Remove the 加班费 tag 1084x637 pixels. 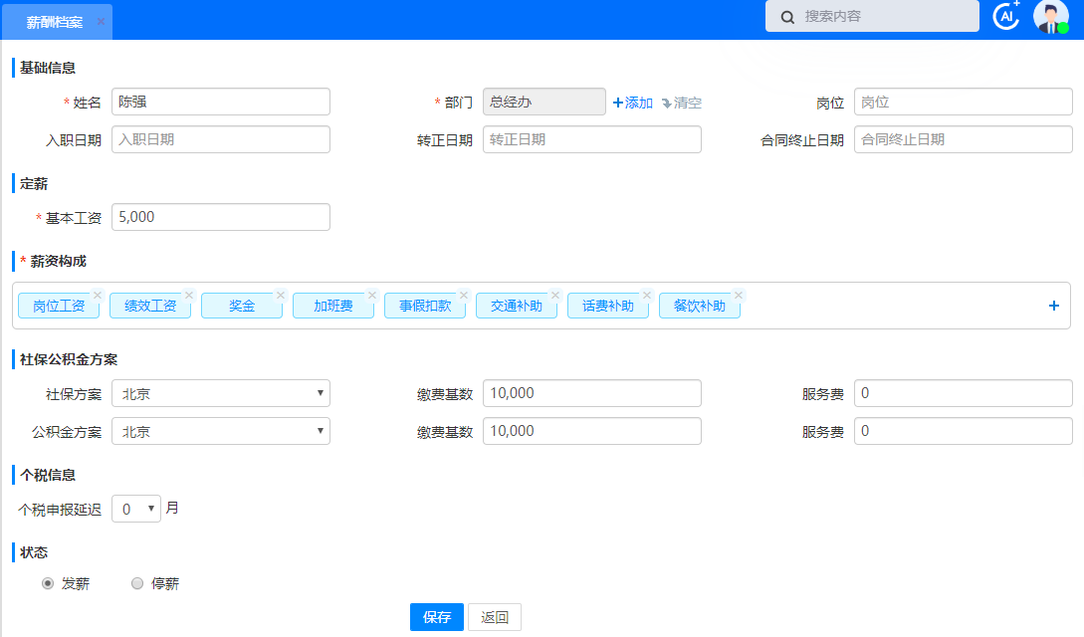click(372, 296)
